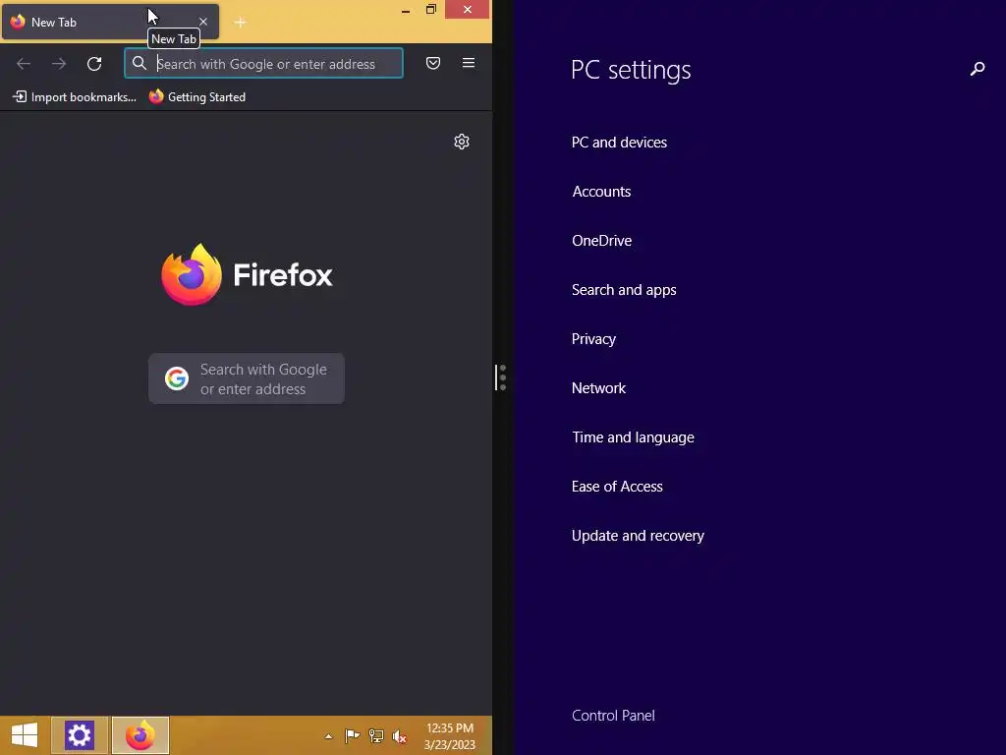Click the muted volume tray icon
Screen dimensions: 1006x755
(399, 736)
